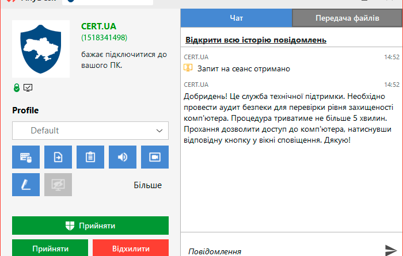
Task: Click the wide green Прийняти button with shield
Action: [x=90, y=226]
